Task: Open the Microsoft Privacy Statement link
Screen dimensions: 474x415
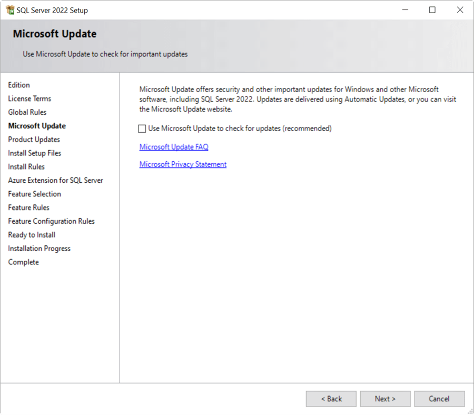Action: point(183,164)
